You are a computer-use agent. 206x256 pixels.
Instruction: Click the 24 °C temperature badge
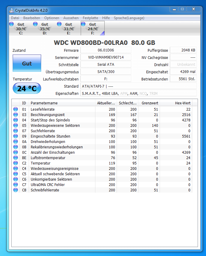coord(27,88)
